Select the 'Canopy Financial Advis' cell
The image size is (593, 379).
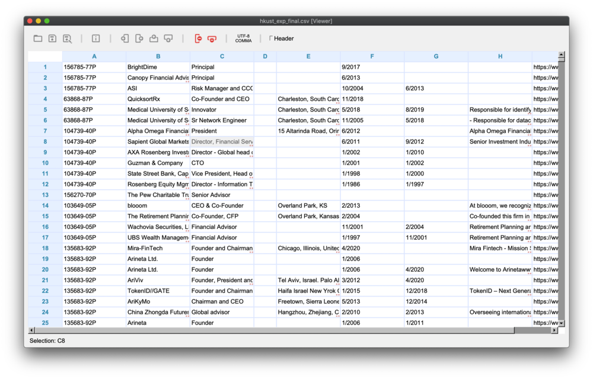158,78
